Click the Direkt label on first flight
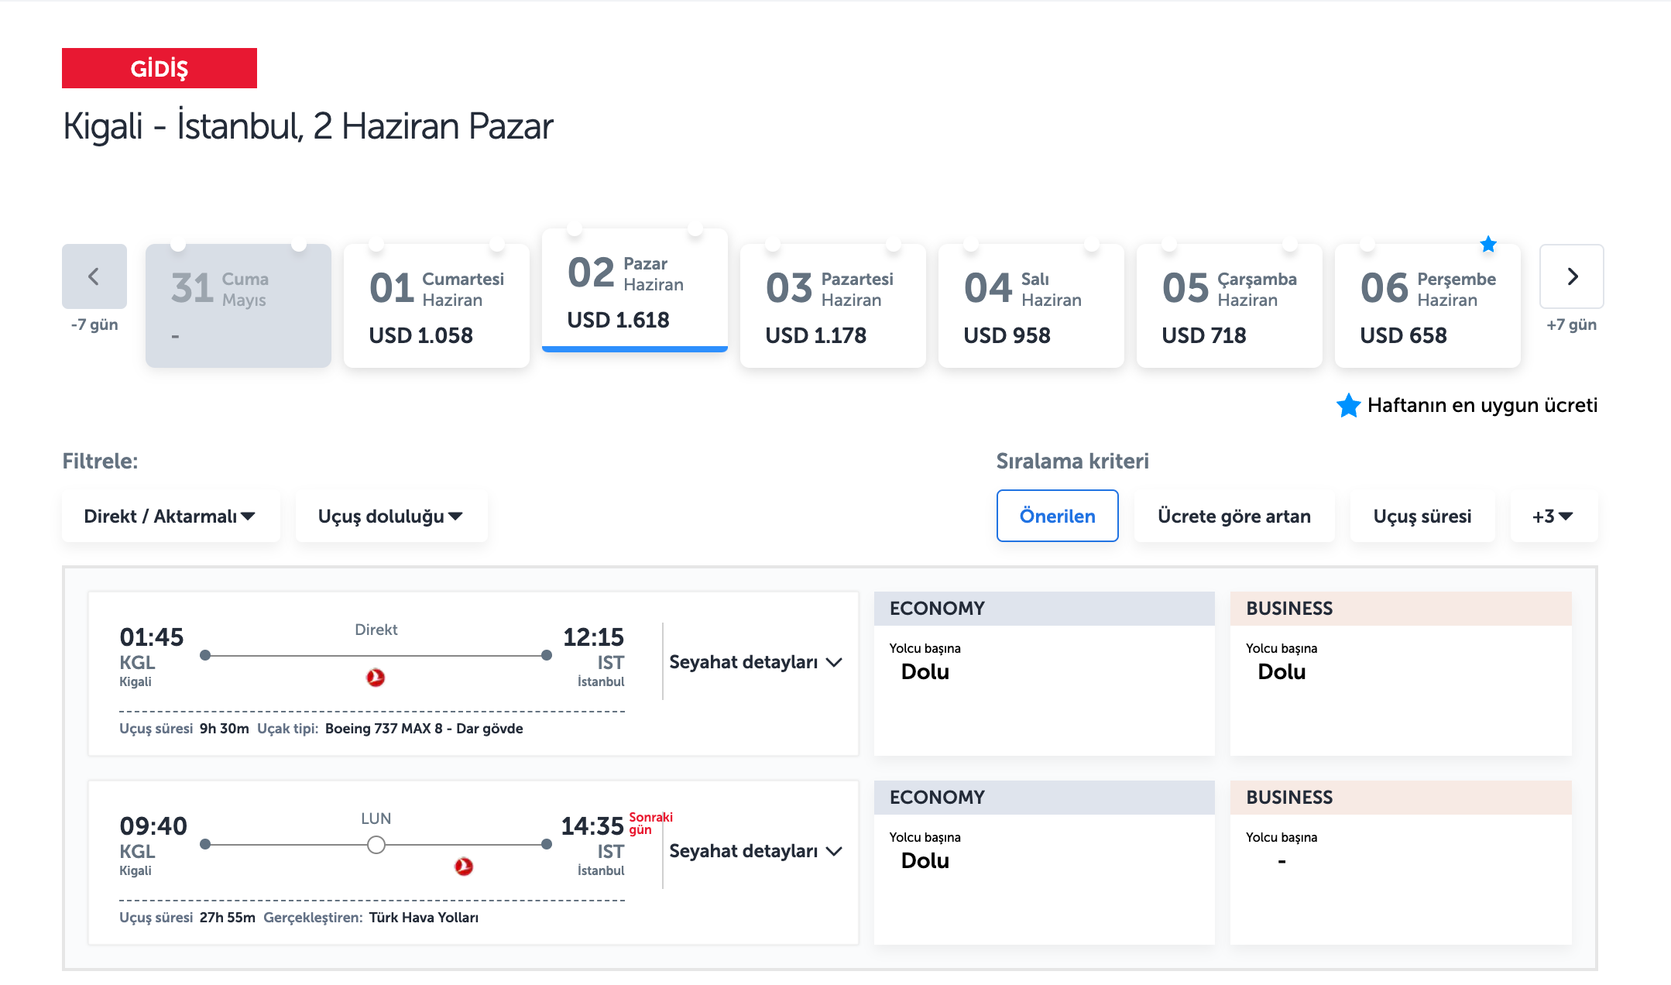This screenshot has width=1671, height=985. (x=376, y=630)
